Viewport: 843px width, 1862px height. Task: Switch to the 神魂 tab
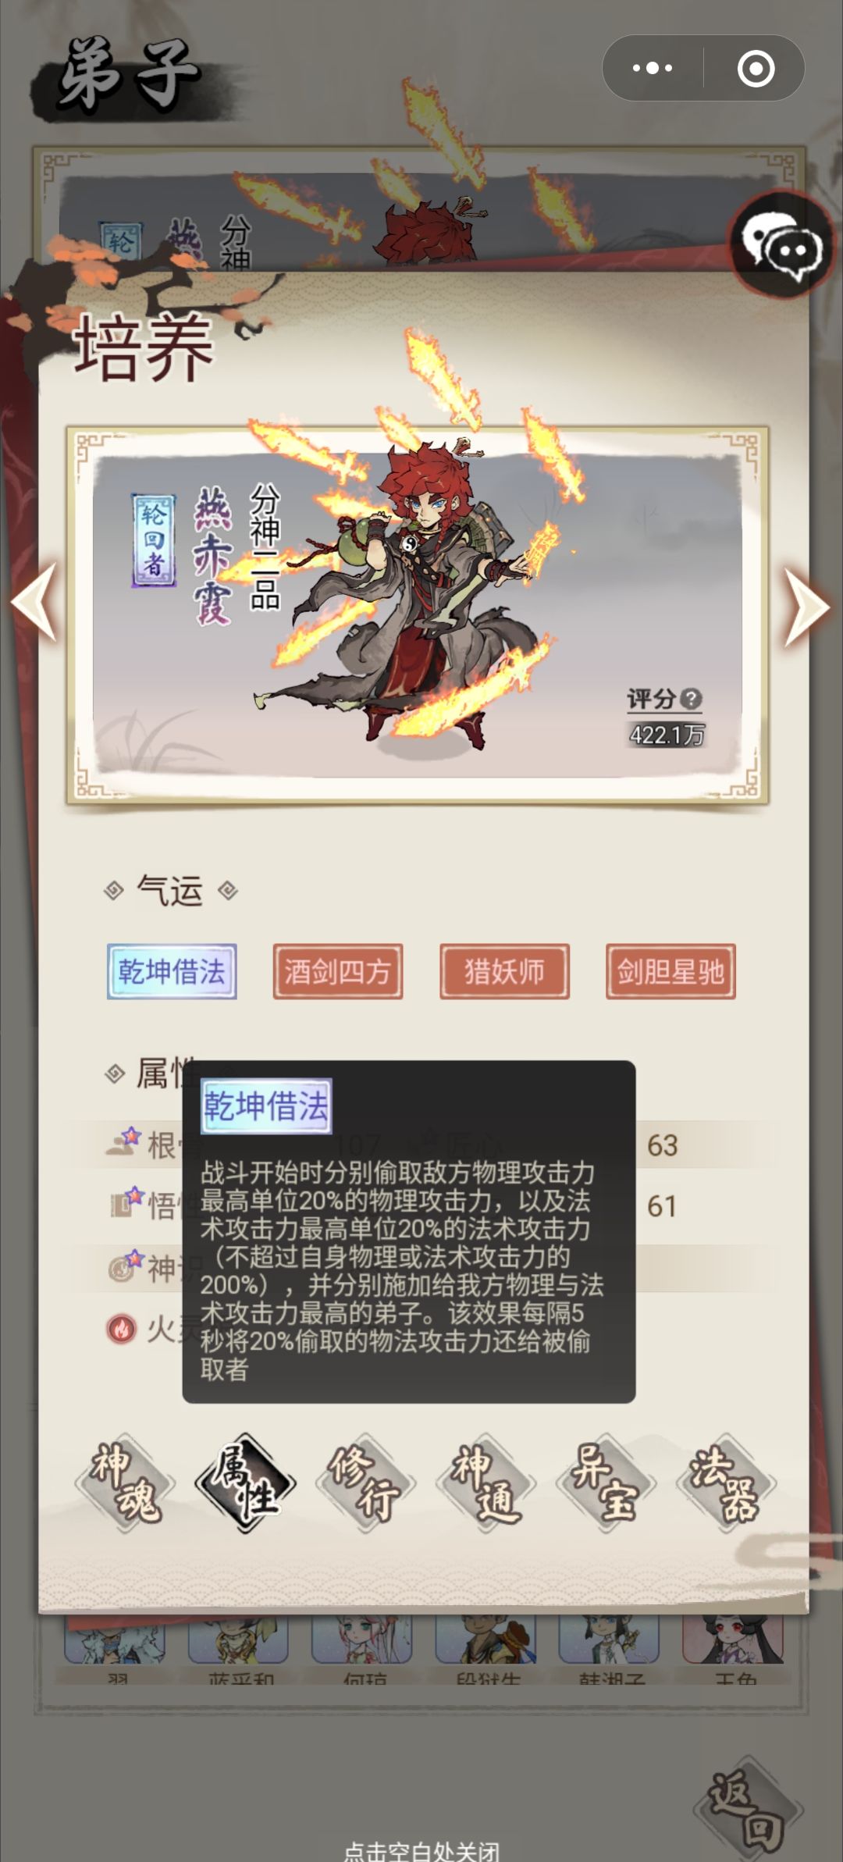[x=125, y=1483]
